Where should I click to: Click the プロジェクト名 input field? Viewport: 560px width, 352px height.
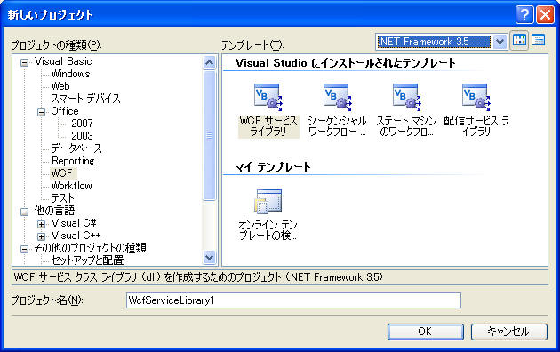coord(293,300)
